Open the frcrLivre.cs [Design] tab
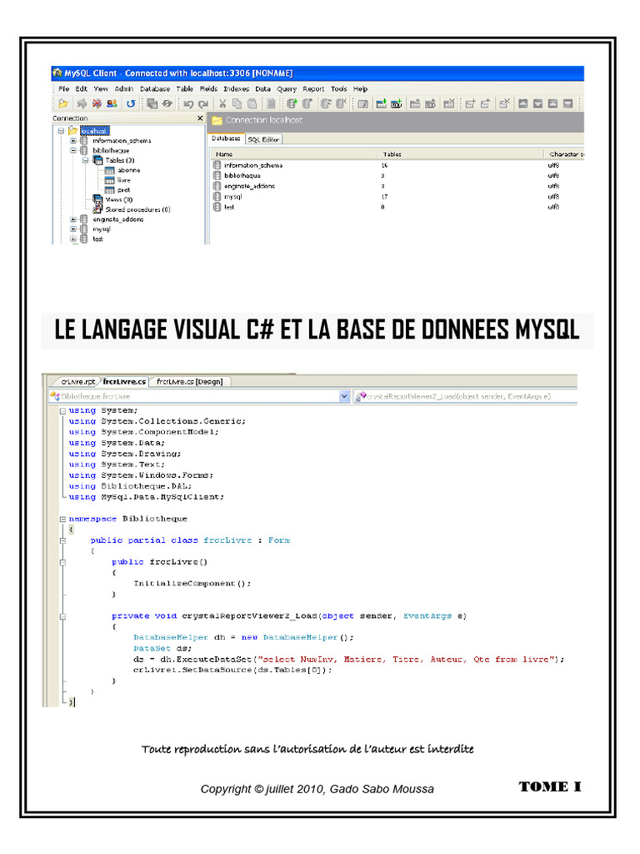The width and height of the screenshot is (640, 854). pyautogui.click(x=189, y=382)
